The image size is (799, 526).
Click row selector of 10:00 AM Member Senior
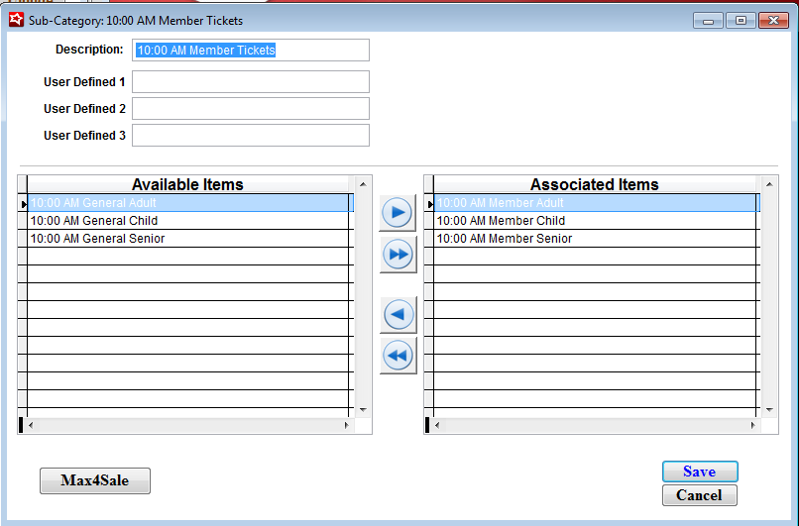coord(429,239)
